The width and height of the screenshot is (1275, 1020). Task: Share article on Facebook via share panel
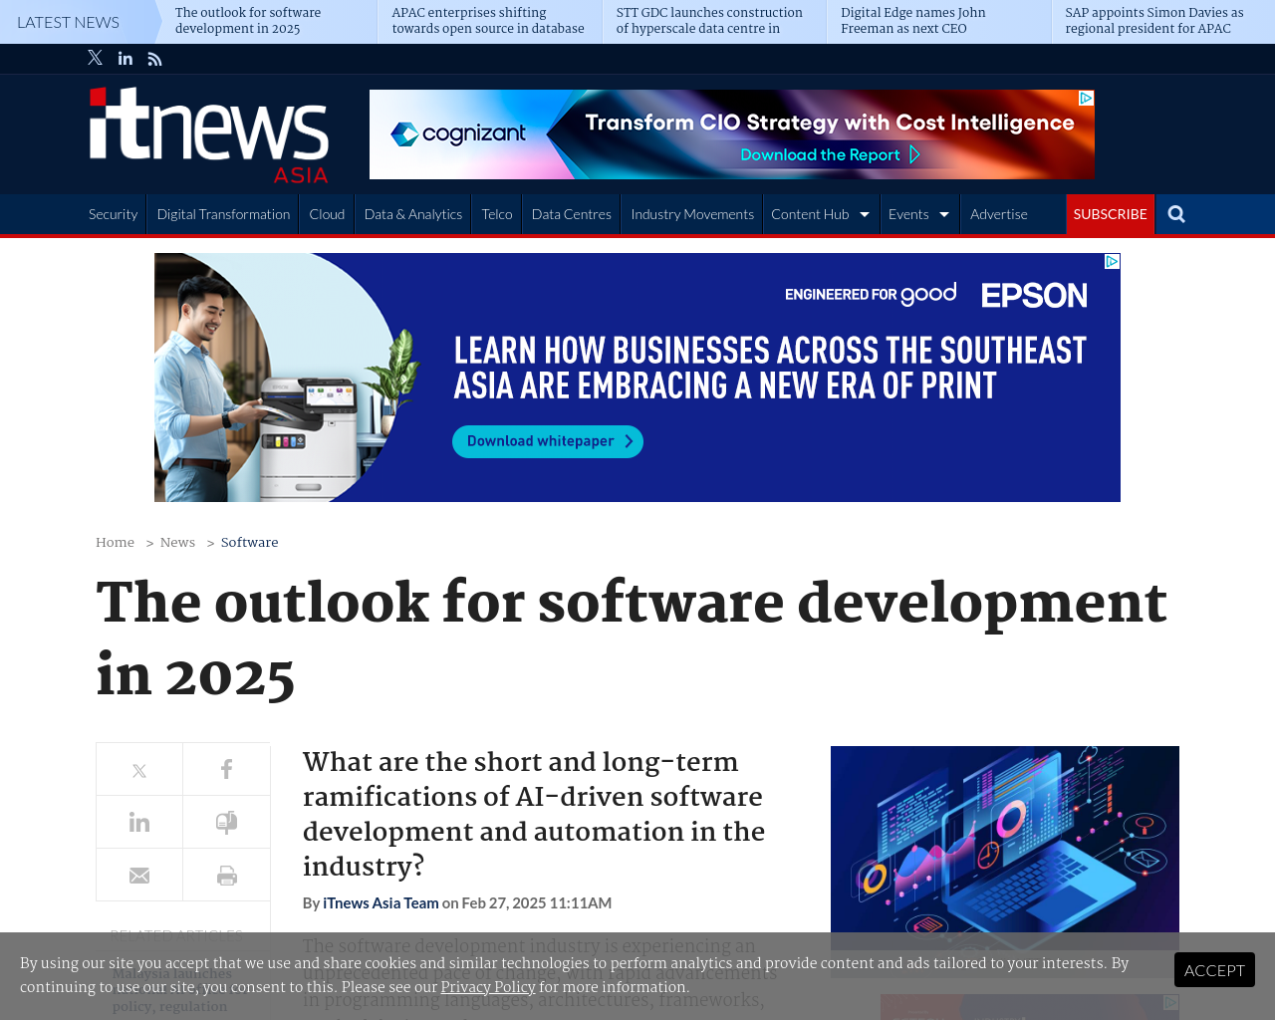(227, 770)
